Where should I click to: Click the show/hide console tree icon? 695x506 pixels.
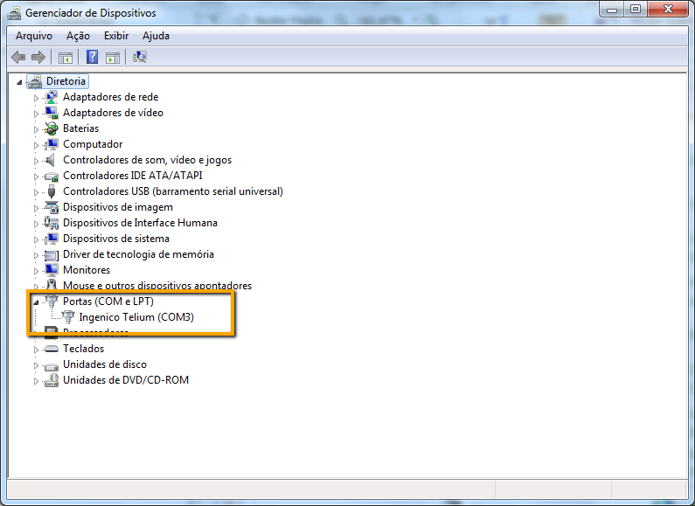66,57
